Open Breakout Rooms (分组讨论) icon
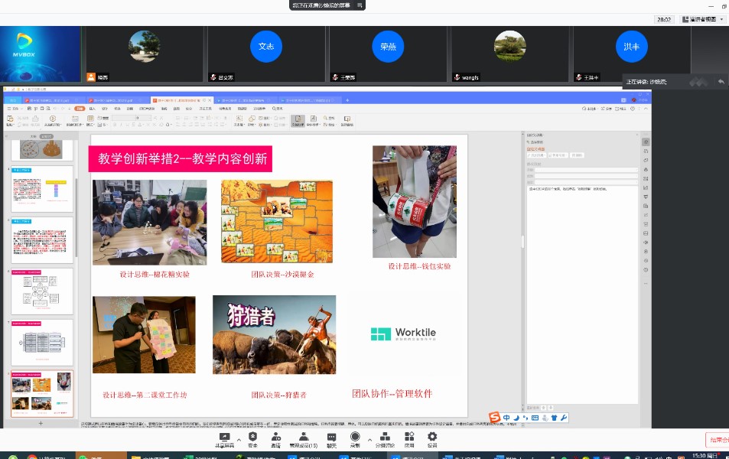This screenshot has height=459, width=729. tap(384, 438)
